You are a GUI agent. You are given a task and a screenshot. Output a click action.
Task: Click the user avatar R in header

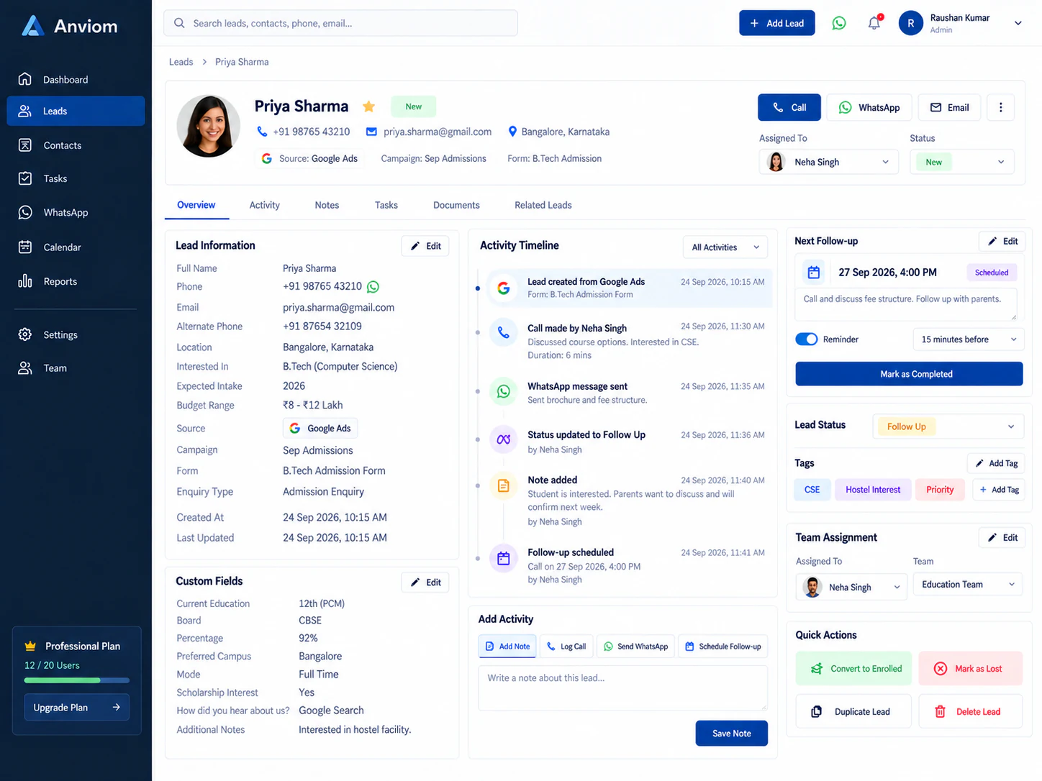click(911, 23)
